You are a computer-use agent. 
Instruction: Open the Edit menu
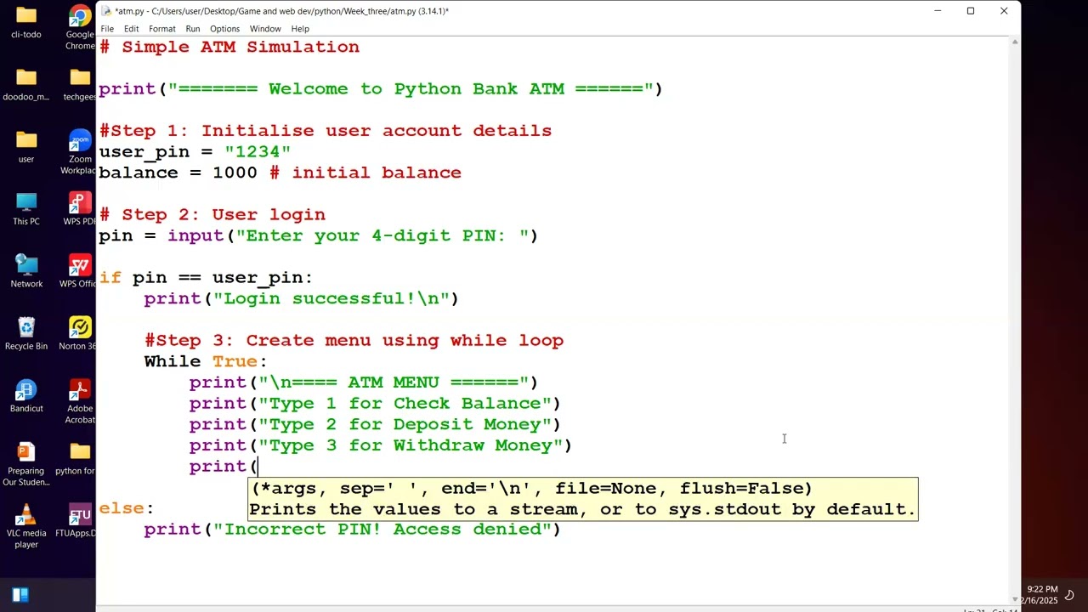131,29
